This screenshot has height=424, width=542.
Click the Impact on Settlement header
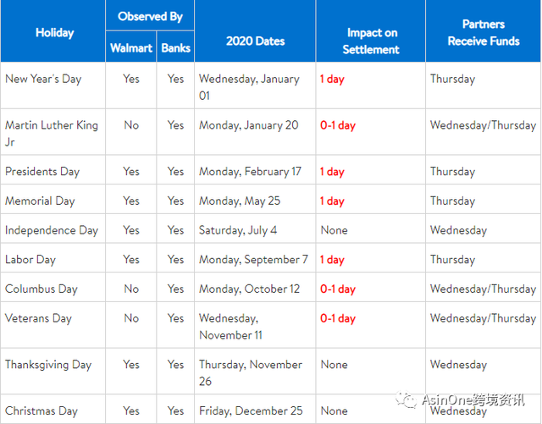(371, 41)
